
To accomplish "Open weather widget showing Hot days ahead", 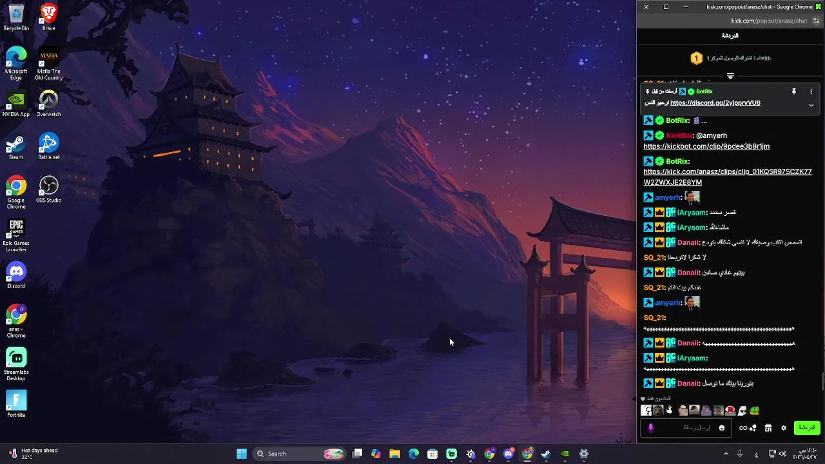I will (x=34, y=454).
